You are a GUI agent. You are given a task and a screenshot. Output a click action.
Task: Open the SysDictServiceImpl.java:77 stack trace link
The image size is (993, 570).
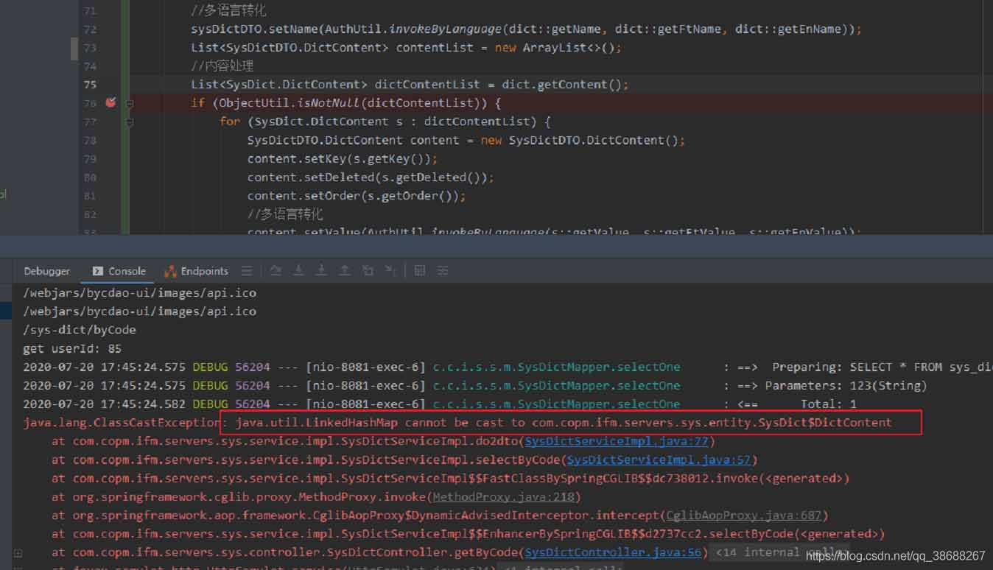coord(616,441)
